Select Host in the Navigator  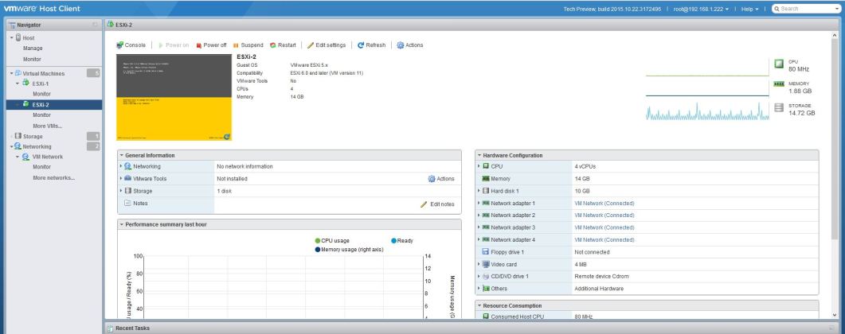tap(28, 38)
